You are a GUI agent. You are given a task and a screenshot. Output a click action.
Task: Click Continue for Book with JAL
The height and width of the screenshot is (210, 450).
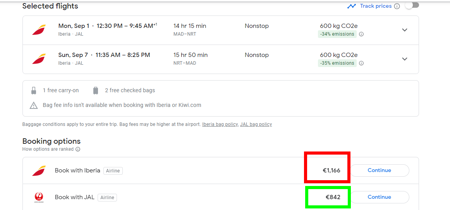pos(380,197)
